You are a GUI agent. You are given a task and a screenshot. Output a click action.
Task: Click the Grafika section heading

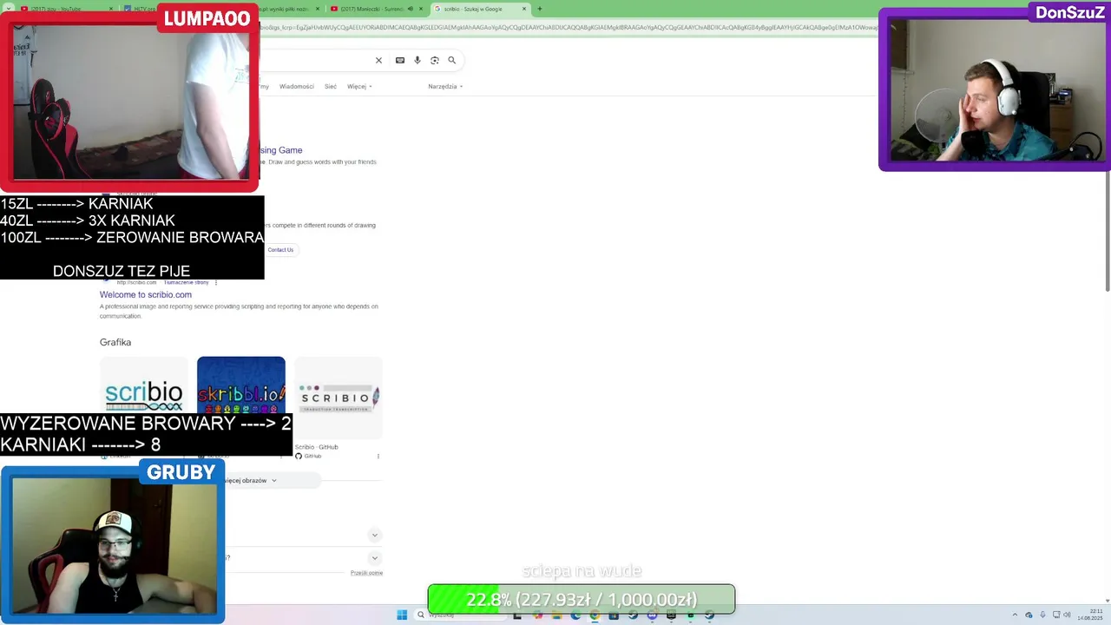pyautogui.click(x=115, y=342)
